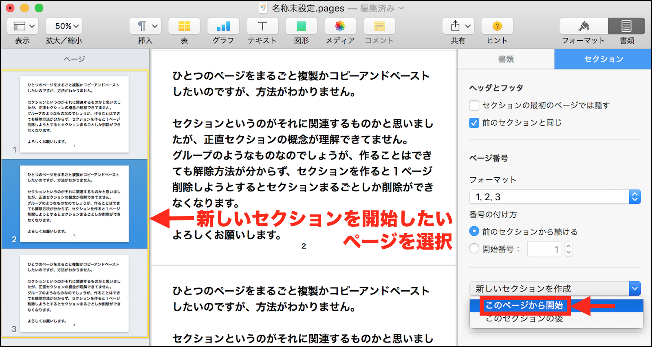The image size is (652, 347).
Task: Choose このページから開始 menu option
Action: [x=557, y=305]
